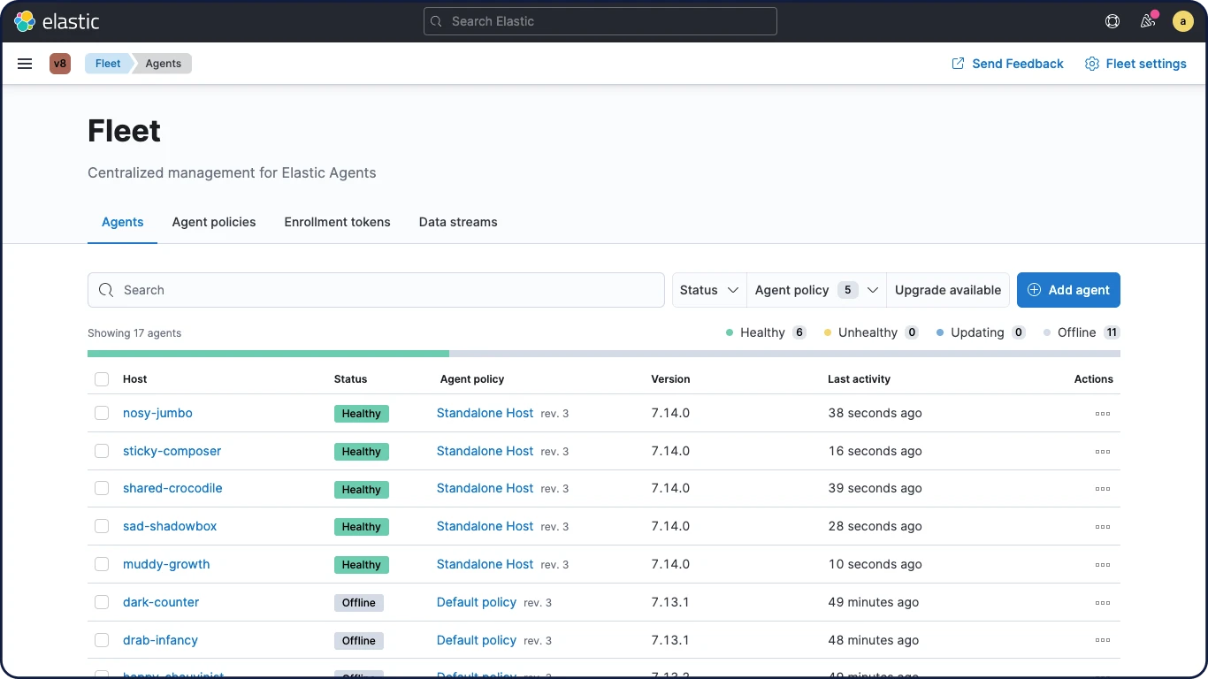Open the v8 space selector
The image size is (1208, 679).
pyautogui.click(x=60, y=64)
